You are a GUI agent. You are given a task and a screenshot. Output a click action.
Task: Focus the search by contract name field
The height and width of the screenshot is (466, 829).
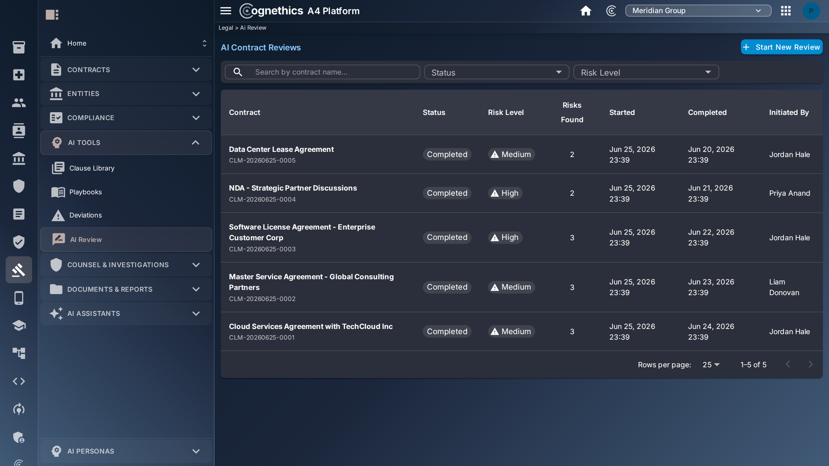pyautogui.click(x=322, y=72)
